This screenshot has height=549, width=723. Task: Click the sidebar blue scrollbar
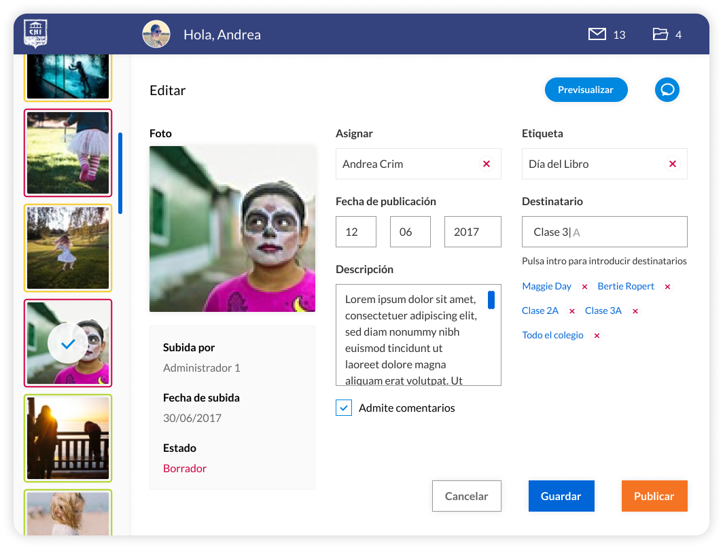[120, 173]
